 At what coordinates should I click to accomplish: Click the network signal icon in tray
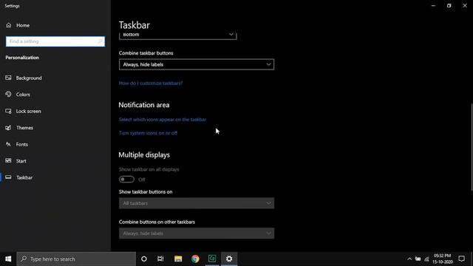426,259
